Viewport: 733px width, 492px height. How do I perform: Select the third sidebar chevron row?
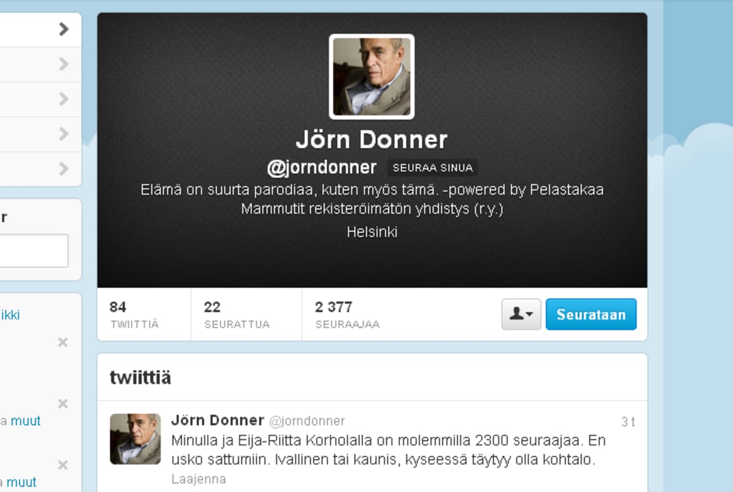click(x=40, y=100)
